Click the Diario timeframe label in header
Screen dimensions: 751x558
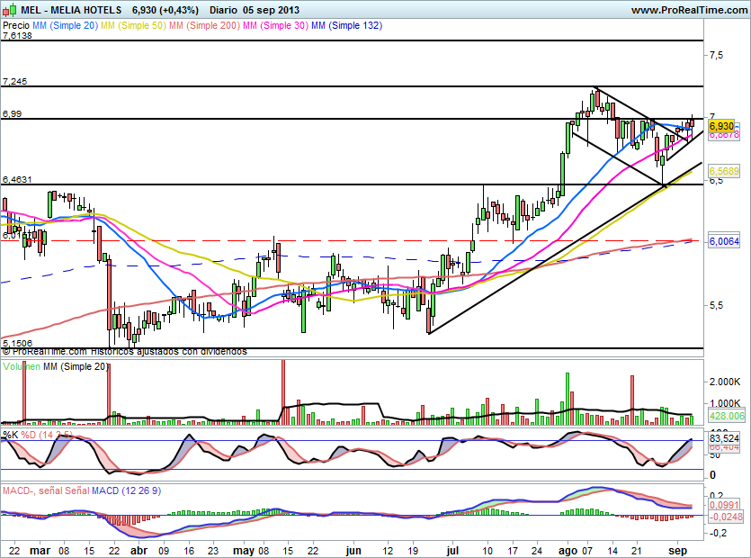click(223, 10)
